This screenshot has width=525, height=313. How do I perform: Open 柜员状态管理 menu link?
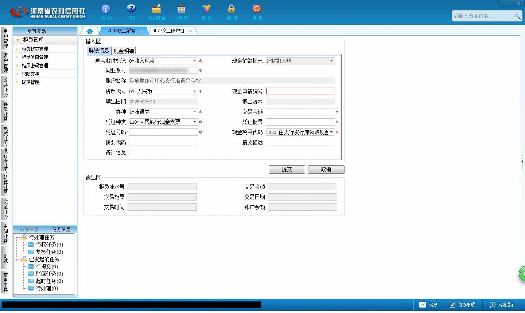35,49
